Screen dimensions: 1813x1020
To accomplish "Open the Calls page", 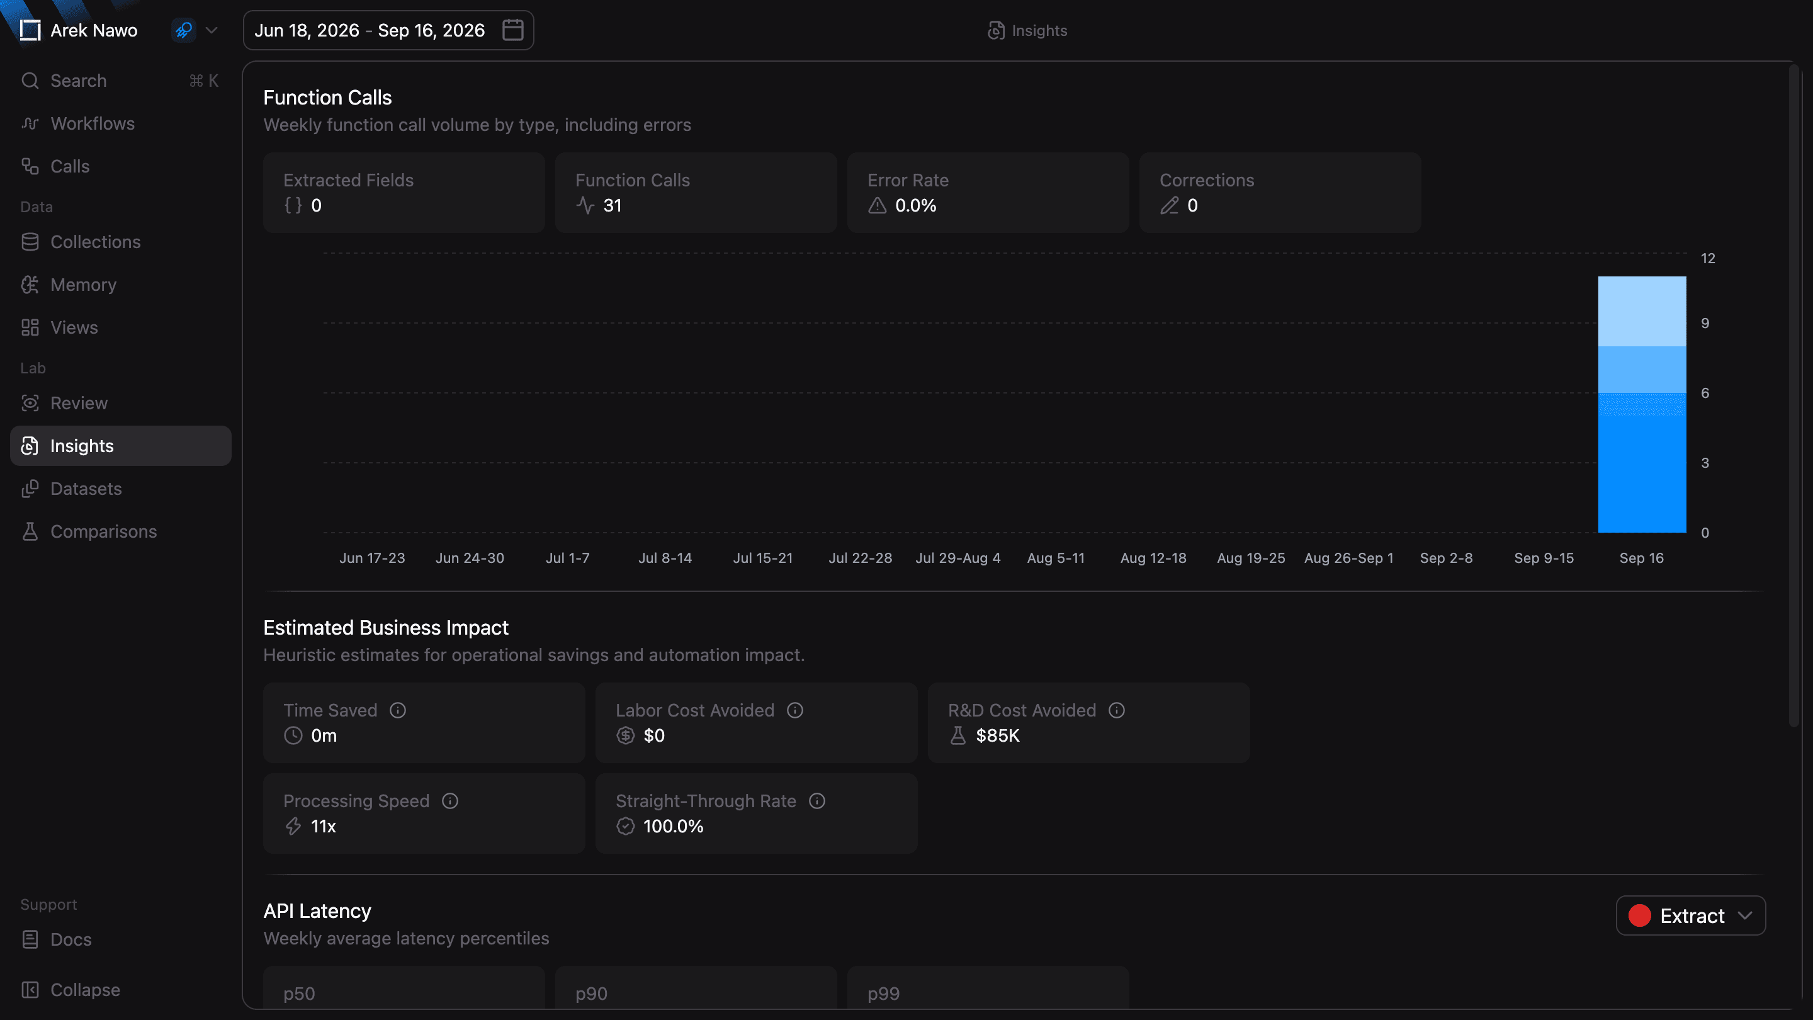I will click(120, 167).
